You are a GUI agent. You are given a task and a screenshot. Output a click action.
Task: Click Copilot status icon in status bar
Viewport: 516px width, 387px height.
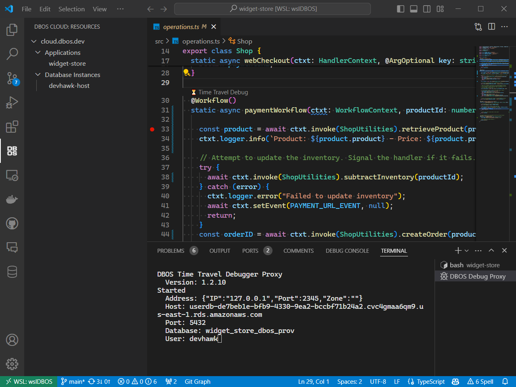click(456, 381)
